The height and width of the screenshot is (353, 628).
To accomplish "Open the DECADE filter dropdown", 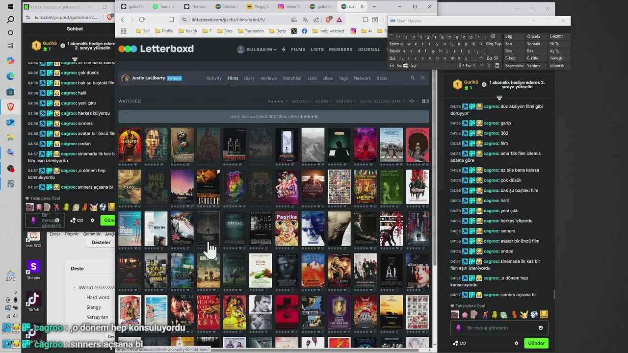I will [302, 101].
